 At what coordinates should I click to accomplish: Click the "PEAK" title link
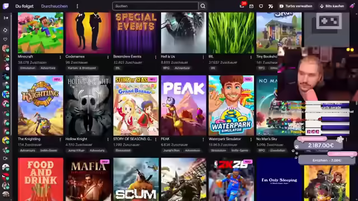165,139
